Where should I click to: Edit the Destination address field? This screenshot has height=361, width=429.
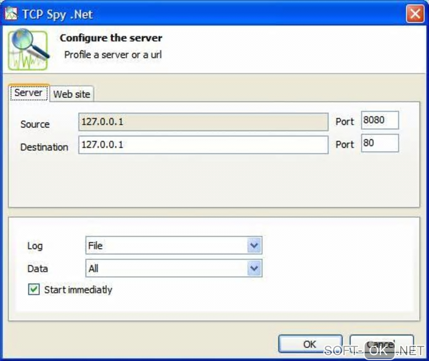pos(203,145)
